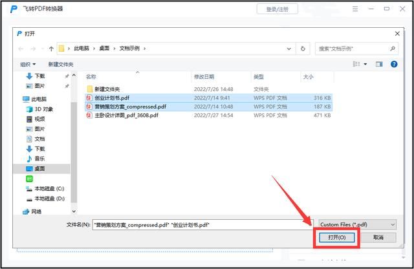The image size is (414, 269).
Task: Open the blue help icon
Action: 394,64
